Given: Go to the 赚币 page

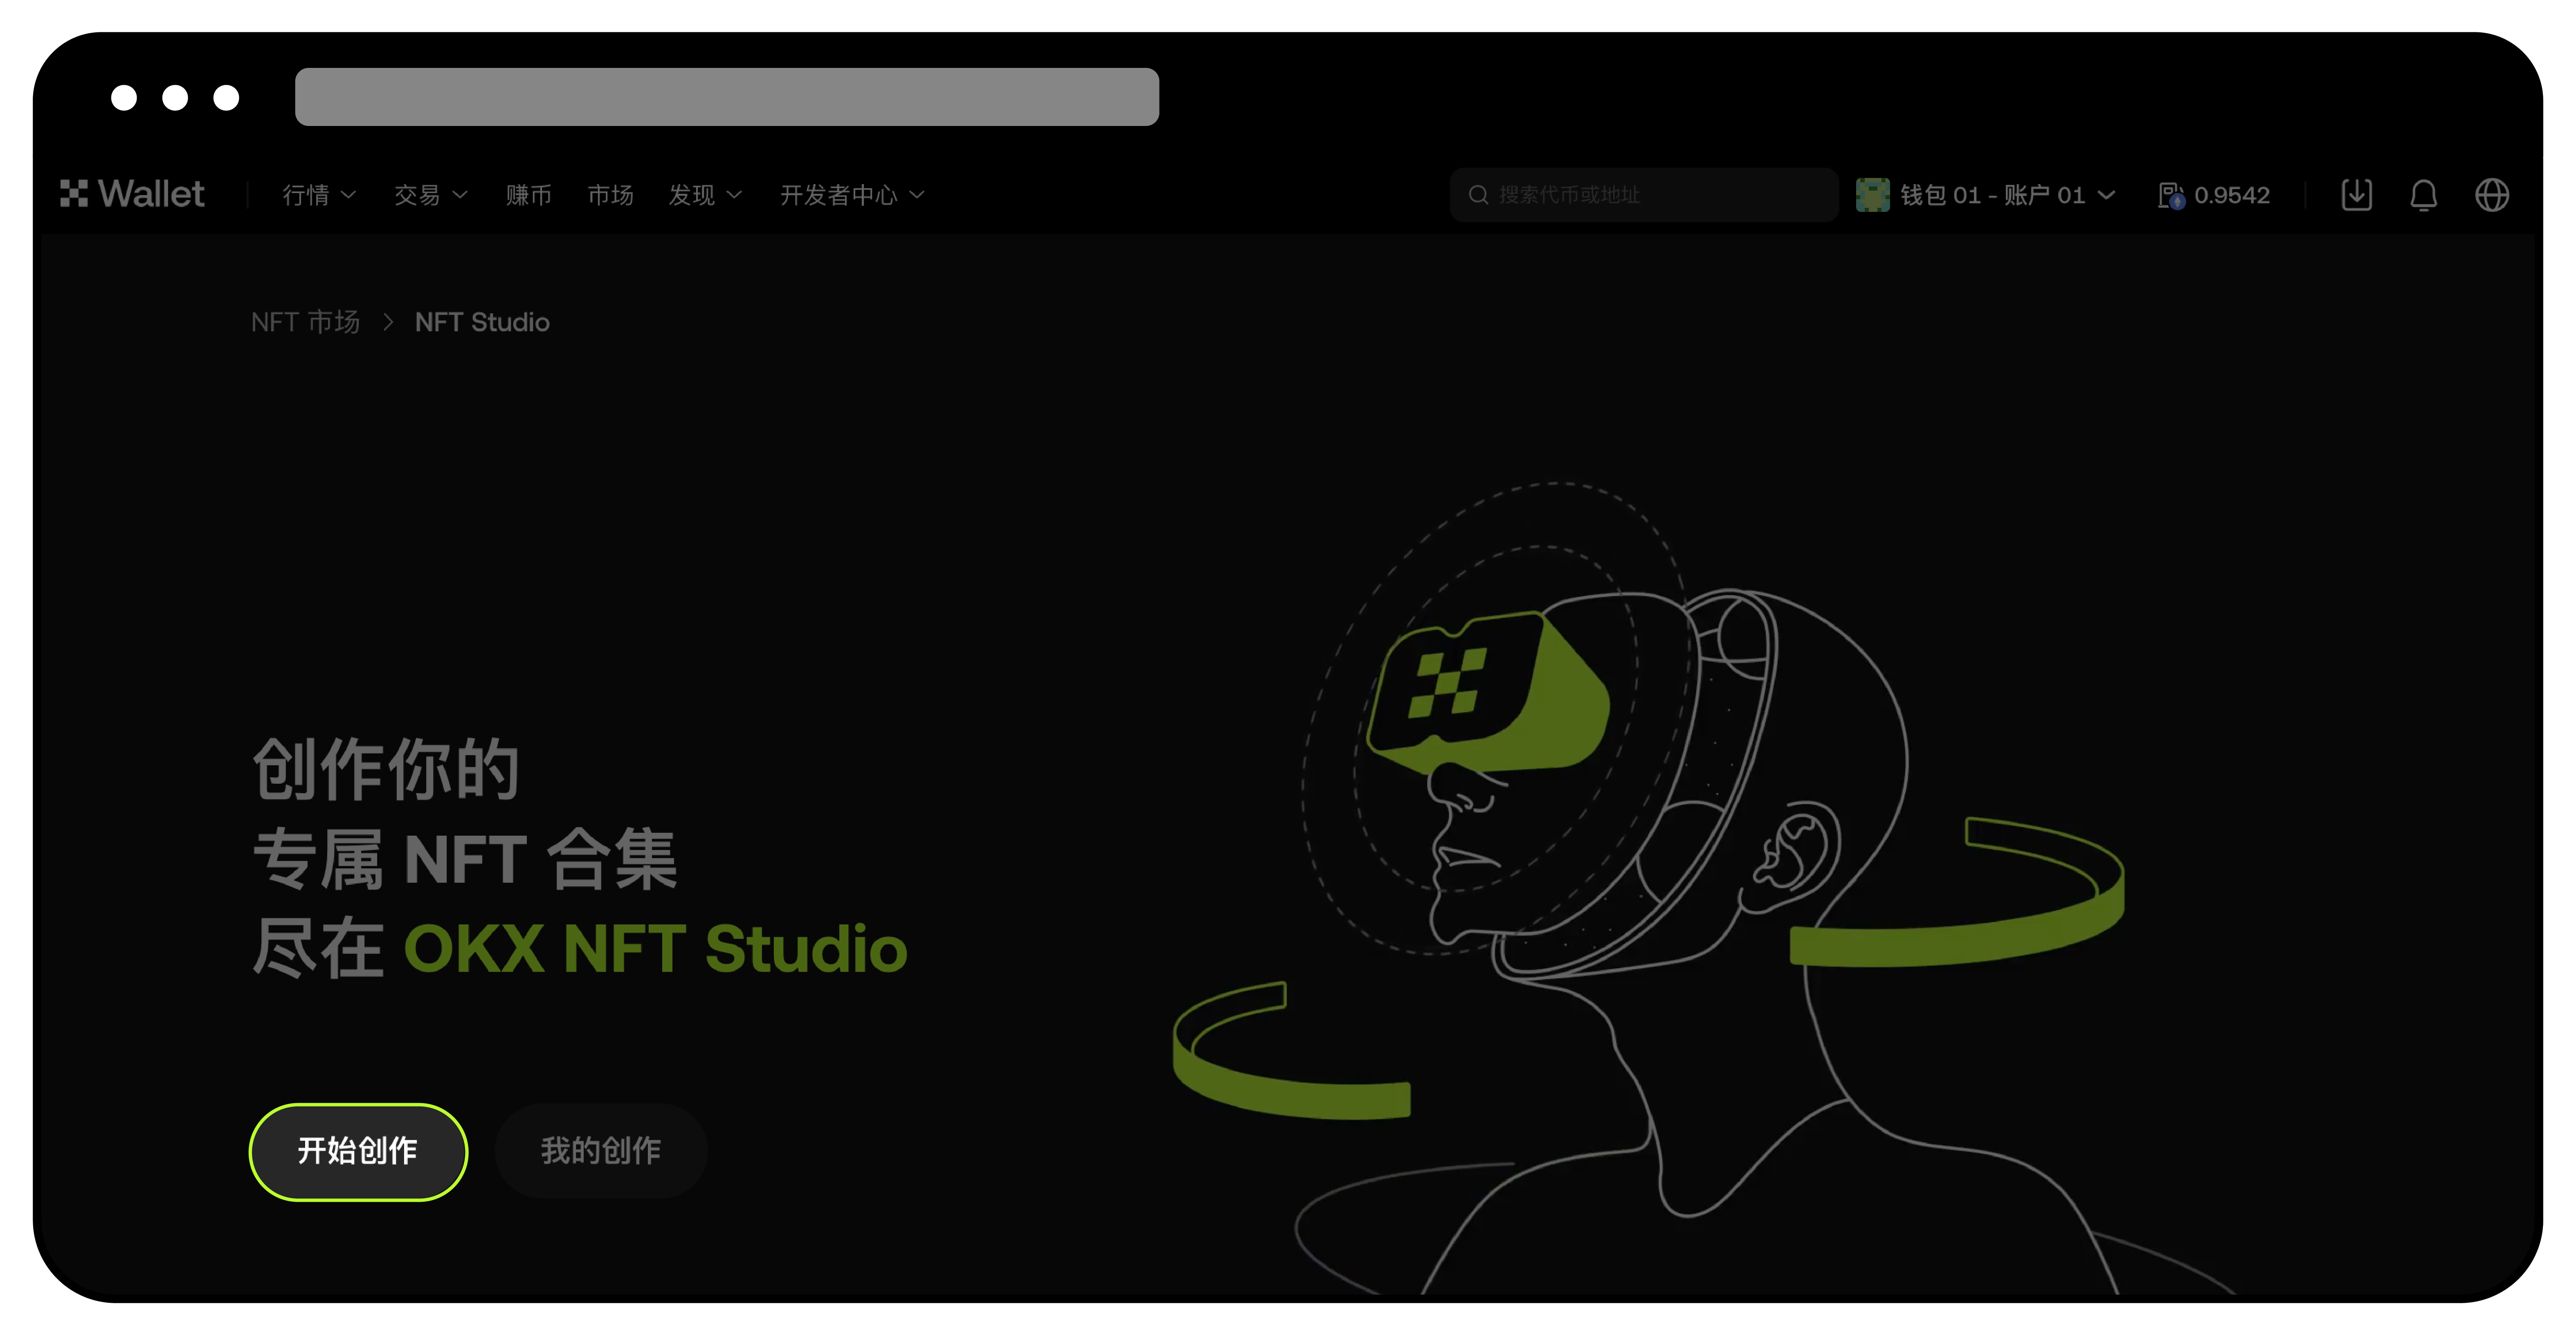Looking at the screenshot, I should (x=528, y=195).
